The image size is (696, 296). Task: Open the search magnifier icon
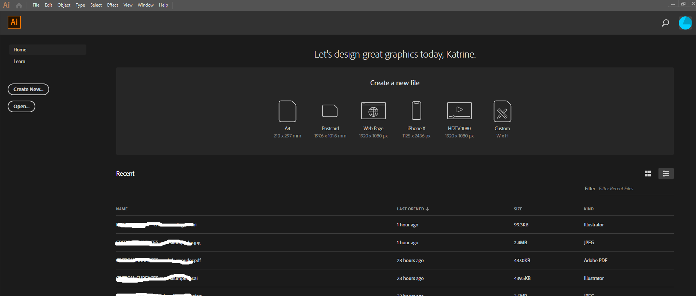pyautogui.click(x=665, y=23)
